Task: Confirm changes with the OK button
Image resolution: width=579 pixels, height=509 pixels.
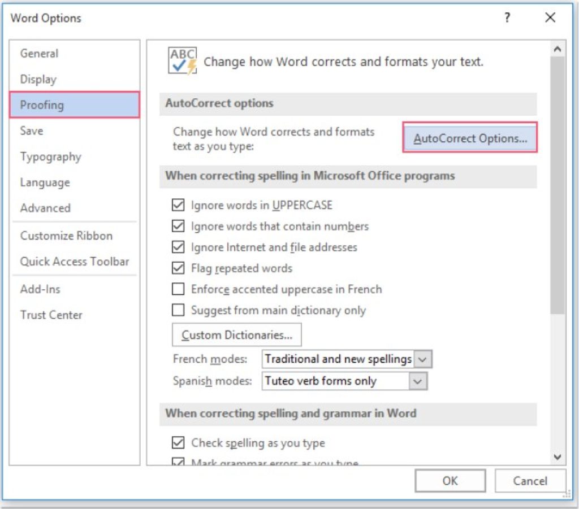Action: coord(450,481)
